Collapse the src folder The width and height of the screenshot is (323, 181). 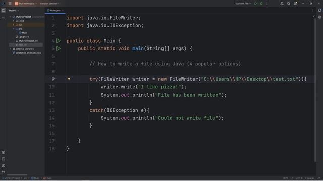click(14, 29)
